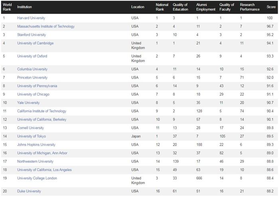Open California Institute of Technology link
279x197 pixels.
[x=42, y=111]
